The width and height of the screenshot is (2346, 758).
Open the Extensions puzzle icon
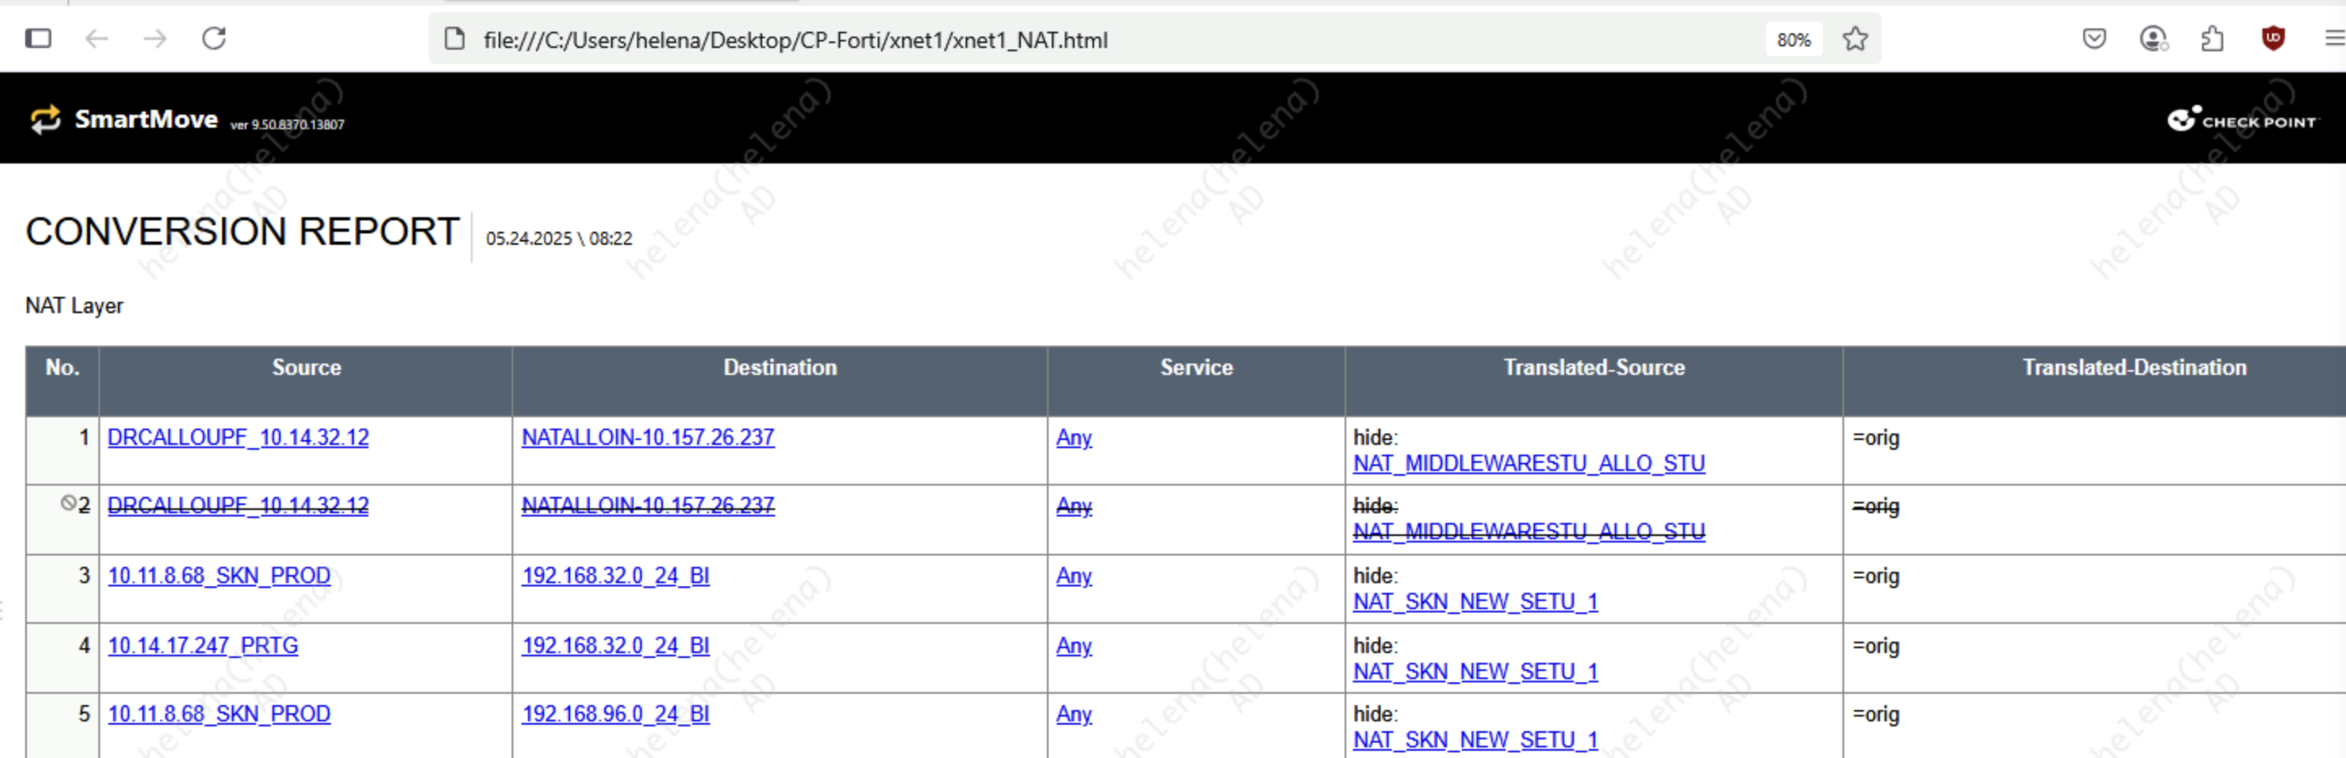tap(2212, 38)
